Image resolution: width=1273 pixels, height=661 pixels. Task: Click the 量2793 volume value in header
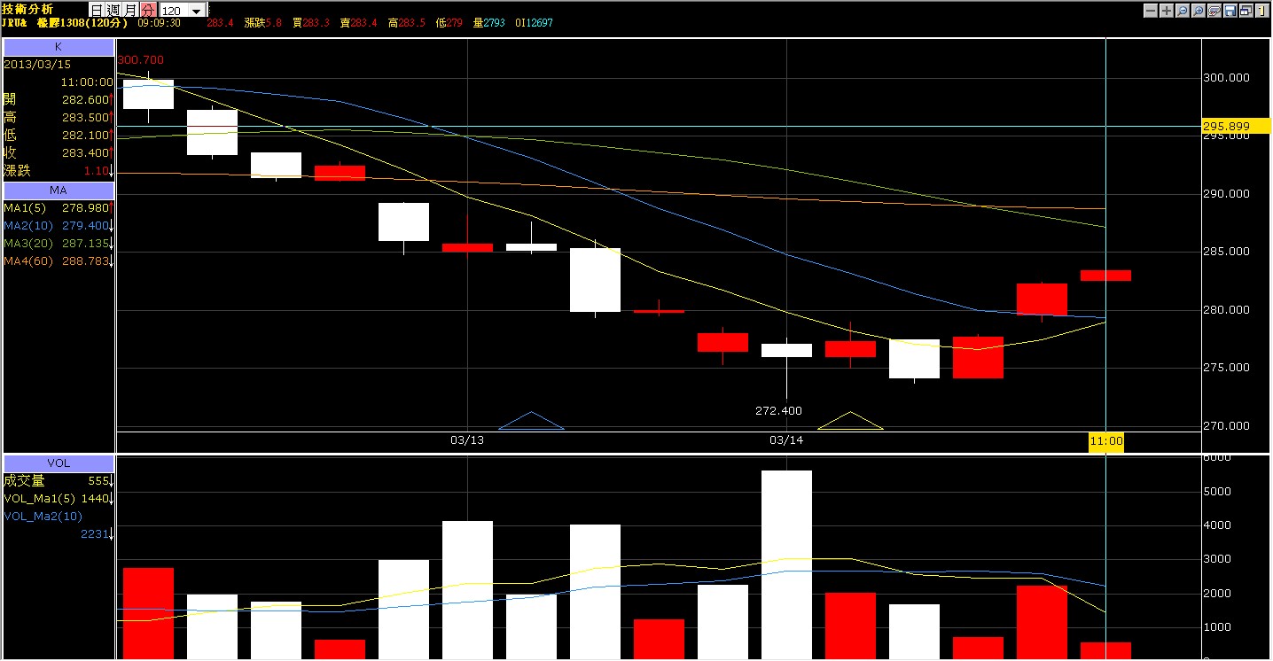pyautogui.click(x=488, y=22)
